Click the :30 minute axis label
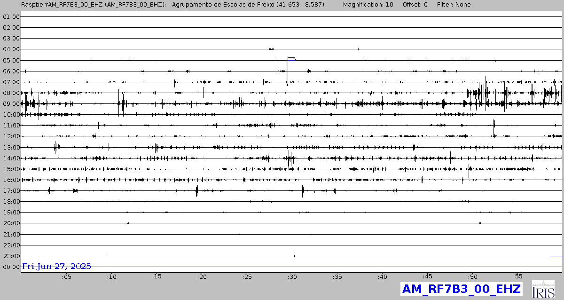Viewport: 564px width, 300px height. tap(292, 277)
